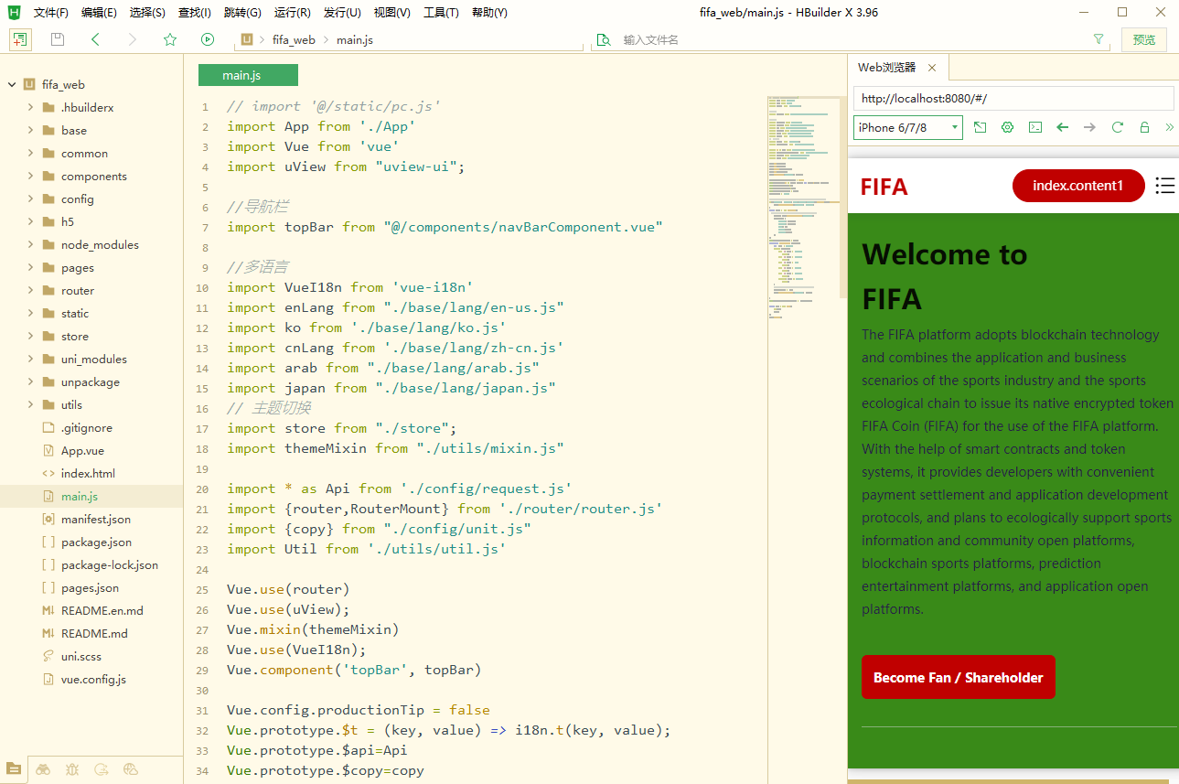Open the 帮助(Y) menu
This screenshot has height=784, width=1179.
coord(489,13)
